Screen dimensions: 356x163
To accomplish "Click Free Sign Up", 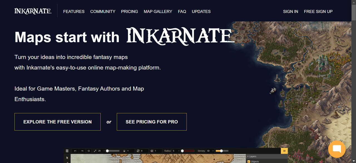I will [318, 11].
